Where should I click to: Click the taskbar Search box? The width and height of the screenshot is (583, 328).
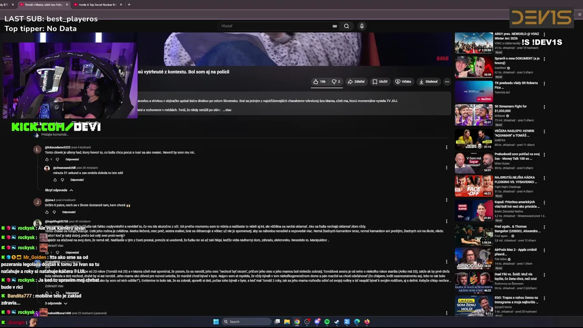pos(246,322)
